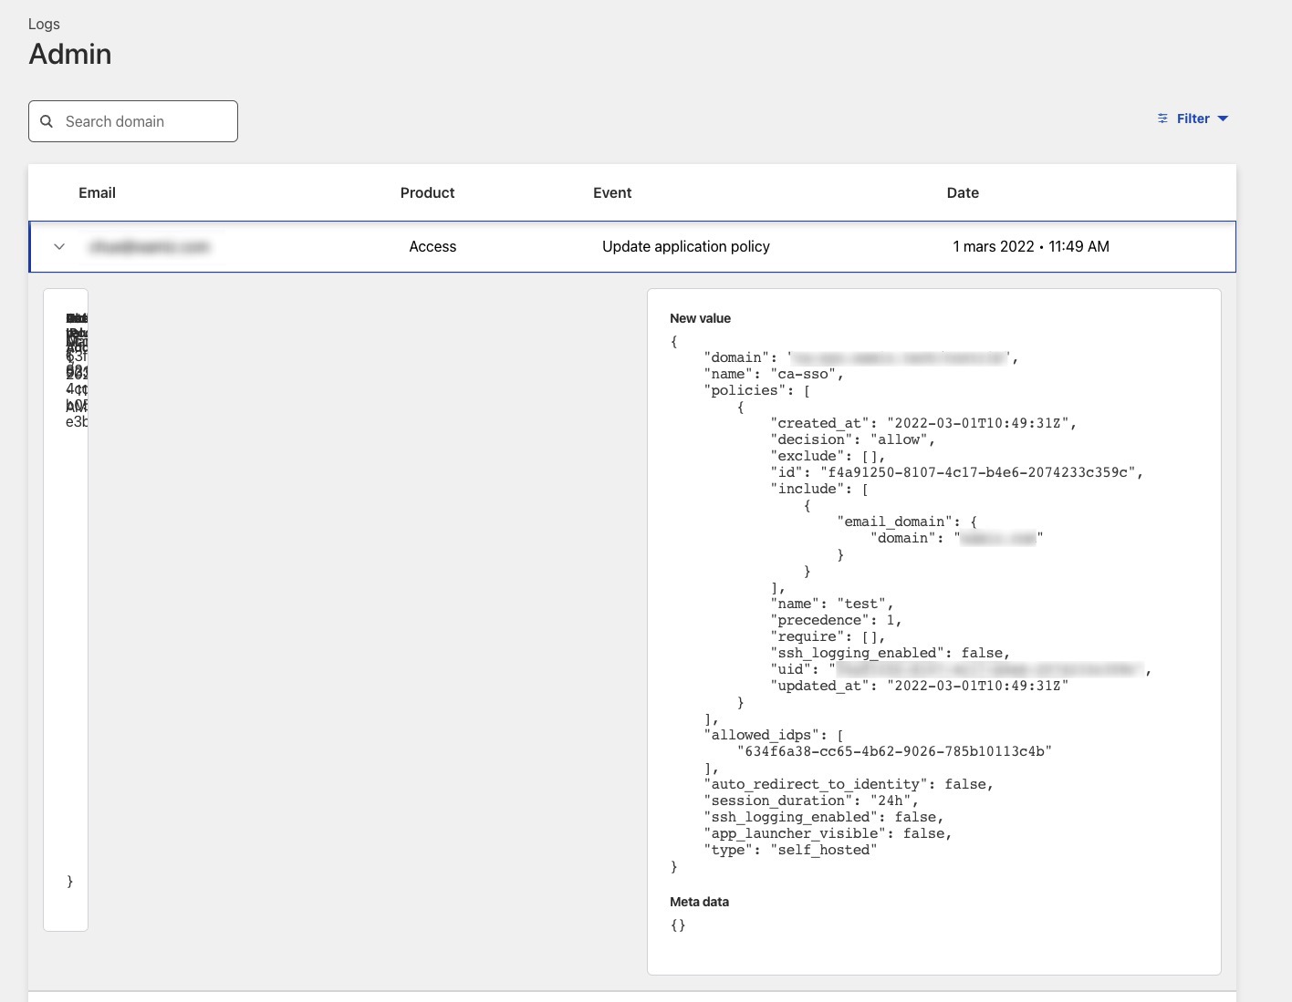
Task: Focus the Search domain input field
Action: 133,121
